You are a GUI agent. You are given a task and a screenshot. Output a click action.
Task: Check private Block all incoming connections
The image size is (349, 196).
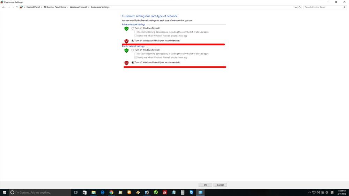tap(135, 32)
